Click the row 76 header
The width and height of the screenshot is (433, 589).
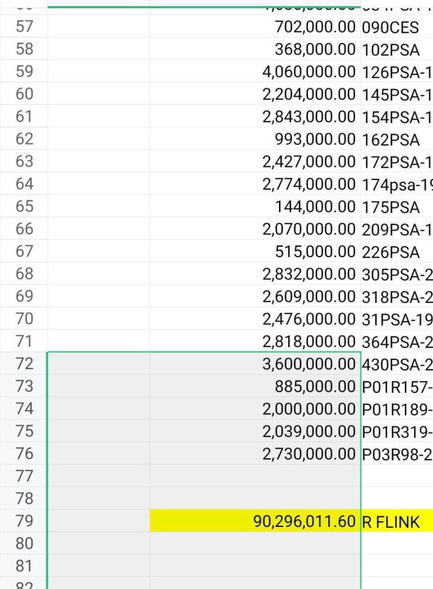point(24,453)
